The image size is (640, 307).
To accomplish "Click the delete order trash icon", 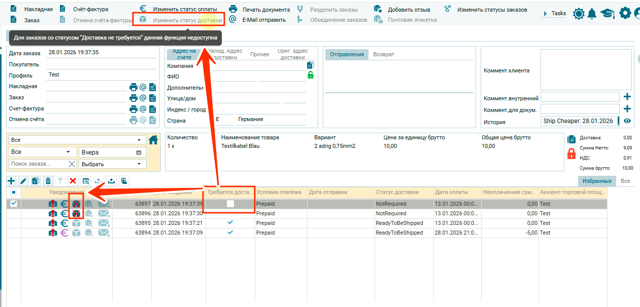I will coord(48,181).
